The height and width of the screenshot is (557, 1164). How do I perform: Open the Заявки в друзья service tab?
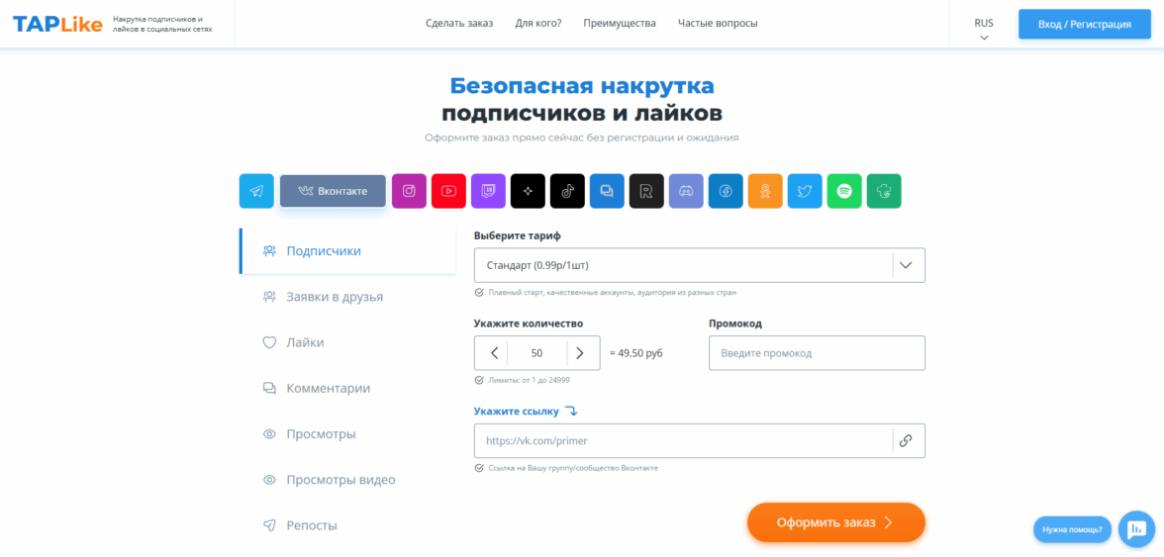pos(347,297)
